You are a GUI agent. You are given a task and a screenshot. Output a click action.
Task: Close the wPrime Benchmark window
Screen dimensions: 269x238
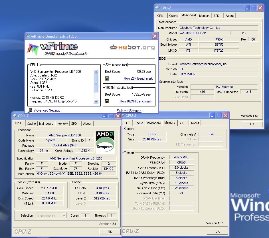[155, 36]
